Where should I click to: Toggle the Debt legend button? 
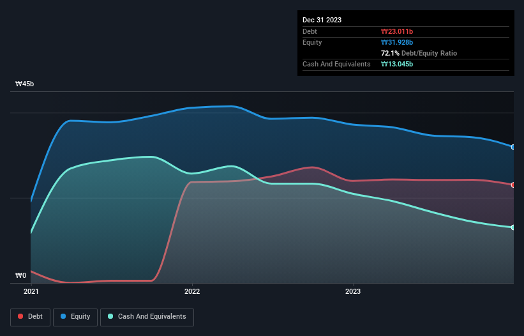[x=30, y=317]
